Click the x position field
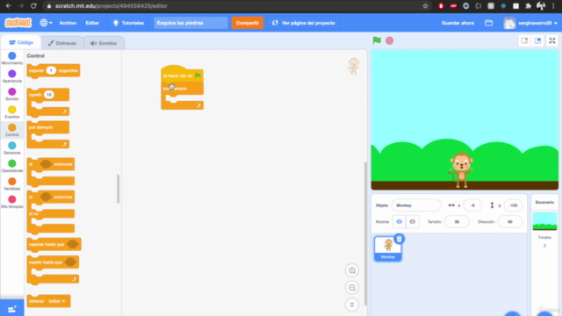Viewport: 562px width, 316px height. click(x=472, y=205)
